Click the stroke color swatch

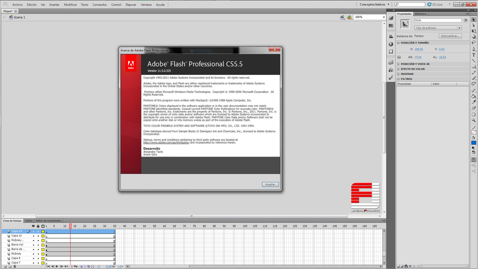474,132
